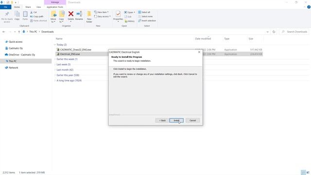Image resolution: width=311 pixels, height=175 pixels.
Task: Open the address bar history dropdown
Action: pos(267,32)
